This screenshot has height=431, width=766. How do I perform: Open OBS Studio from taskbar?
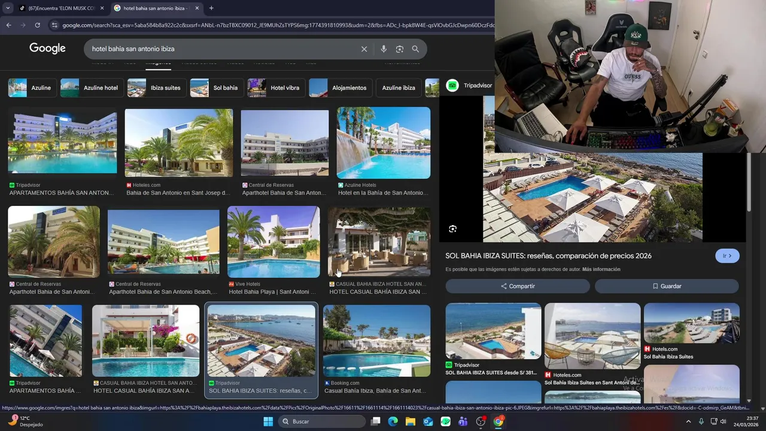[x=481, y=421]
